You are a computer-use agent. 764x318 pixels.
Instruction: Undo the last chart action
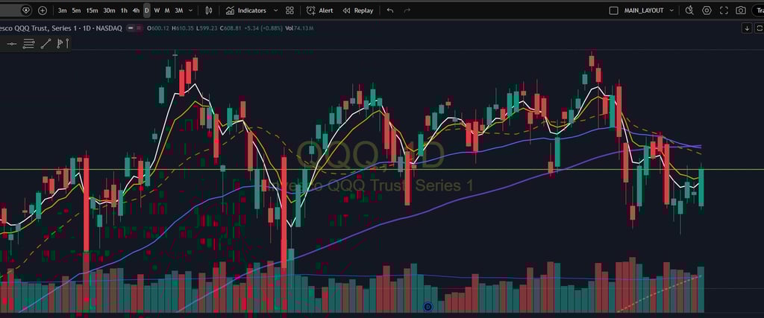pos(389,10)
